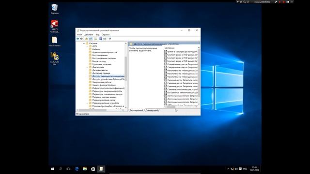Viewport: 310px width, 174px height.
Task: Open the Action Center tray icon
Action: 240,169
